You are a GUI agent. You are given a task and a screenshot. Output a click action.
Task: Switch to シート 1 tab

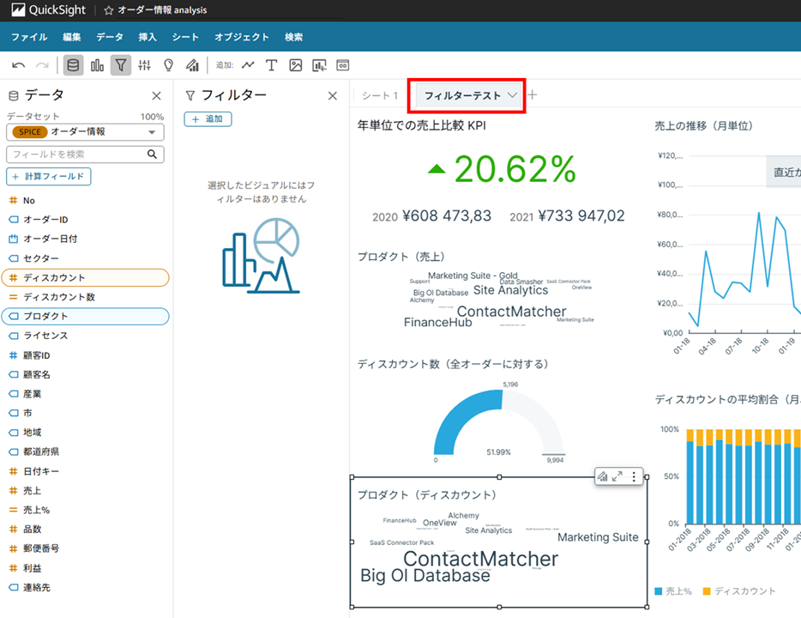tap(380, 95)
